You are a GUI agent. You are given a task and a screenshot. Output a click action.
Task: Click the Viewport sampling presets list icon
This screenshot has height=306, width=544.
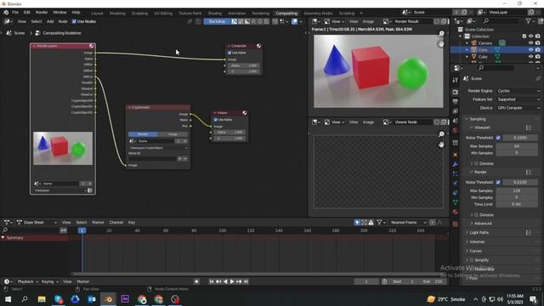tap(529, 127)
